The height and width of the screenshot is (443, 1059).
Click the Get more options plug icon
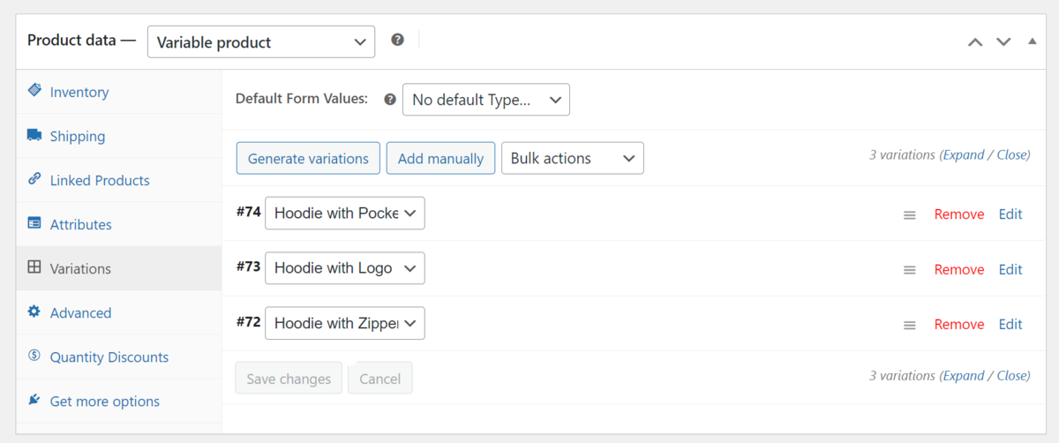[34, 399]
